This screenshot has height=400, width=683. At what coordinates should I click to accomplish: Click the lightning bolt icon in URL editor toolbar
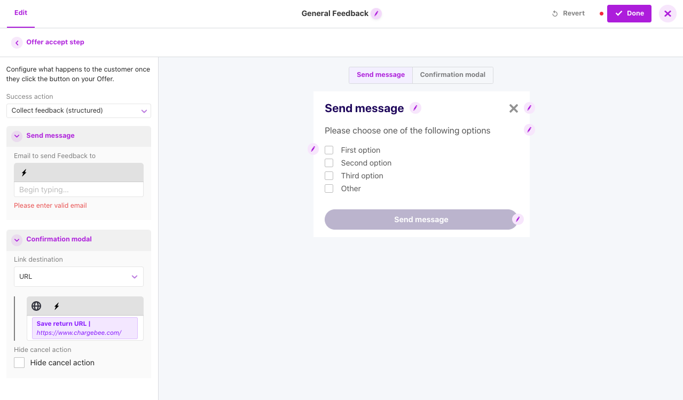pyautogui.click(x=57, y=306)
